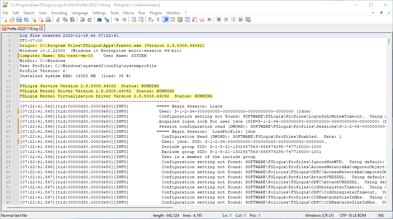Click line 3 with Origin frxsvc.exe path
The image size is (393, 219).
point(112,46)
